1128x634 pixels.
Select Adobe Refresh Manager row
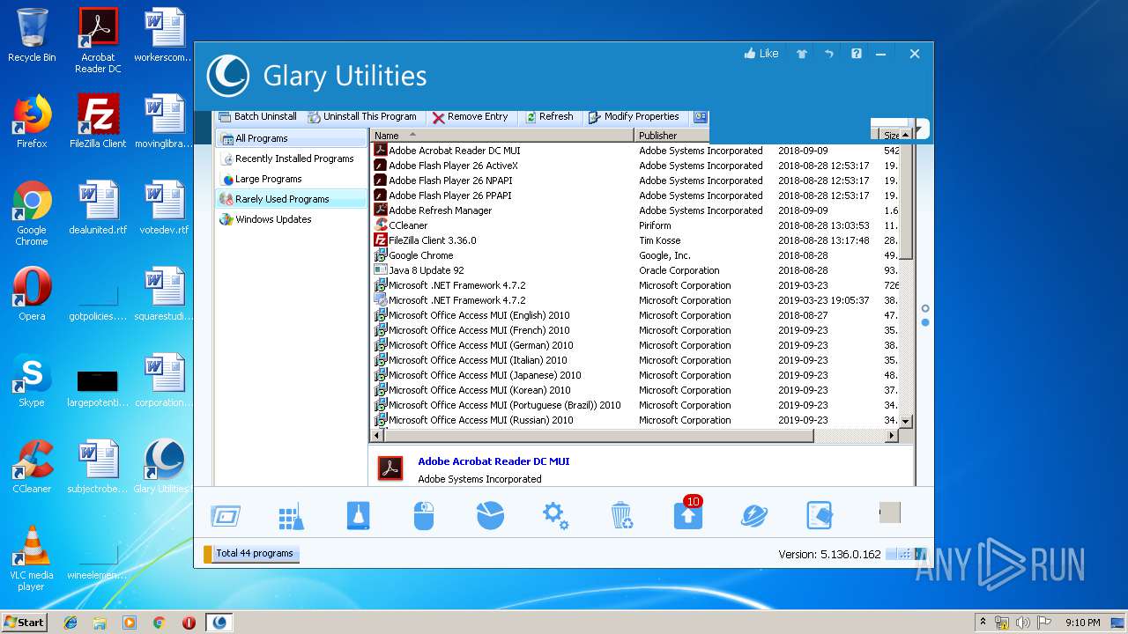pos(635,210)
